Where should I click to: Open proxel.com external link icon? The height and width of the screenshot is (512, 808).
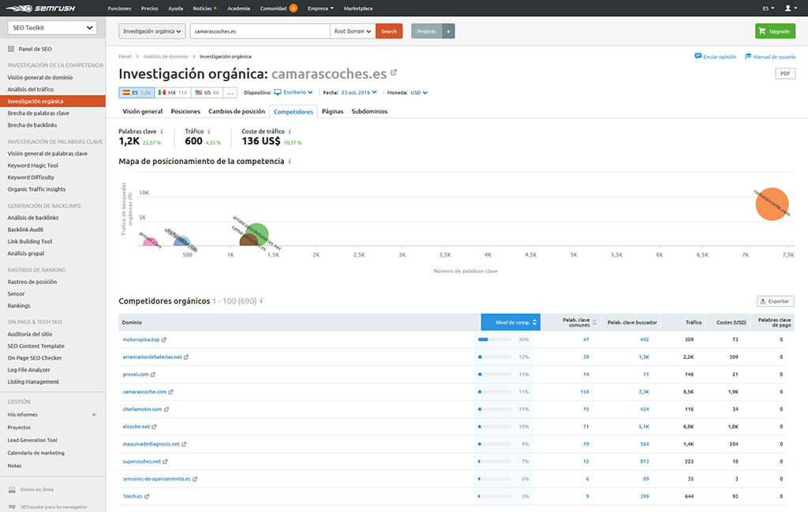point(153,375)
